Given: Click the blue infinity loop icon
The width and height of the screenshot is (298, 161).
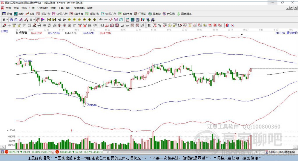Looking at the screenshot, I should click(233, 26).
